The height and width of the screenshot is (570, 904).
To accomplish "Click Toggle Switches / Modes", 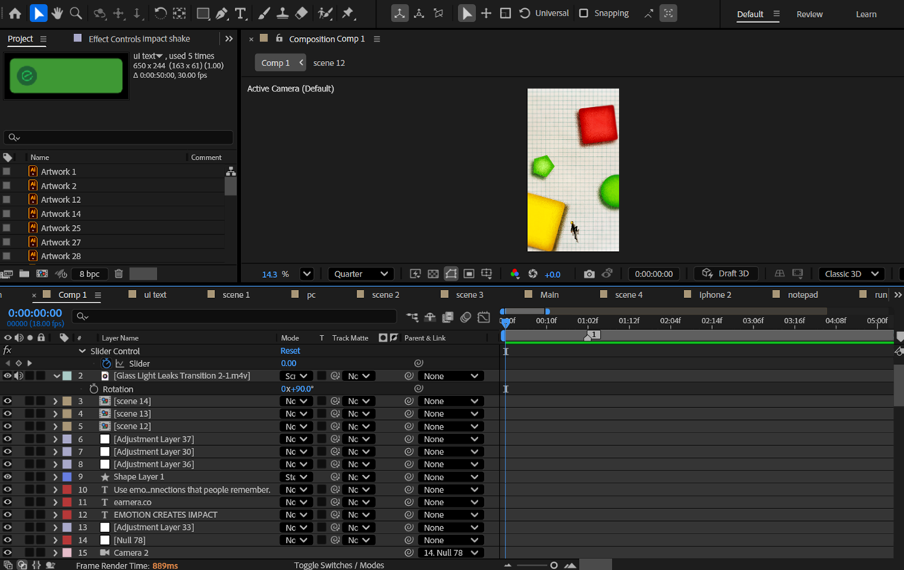I will 339,565.
